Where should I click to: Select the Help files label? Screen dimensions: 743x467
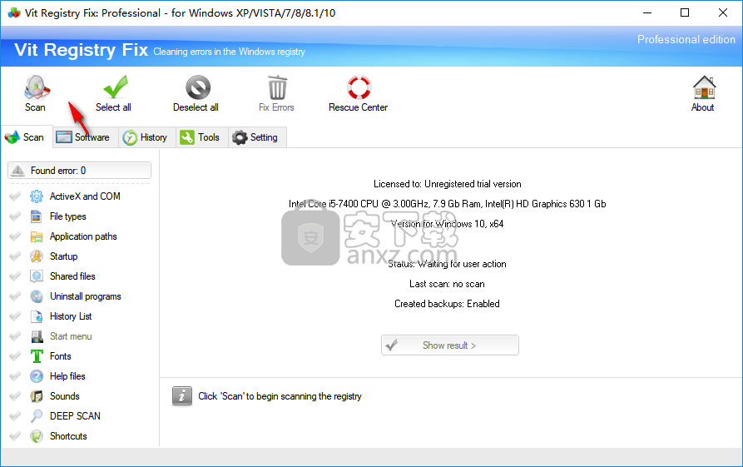pos(67,376)
